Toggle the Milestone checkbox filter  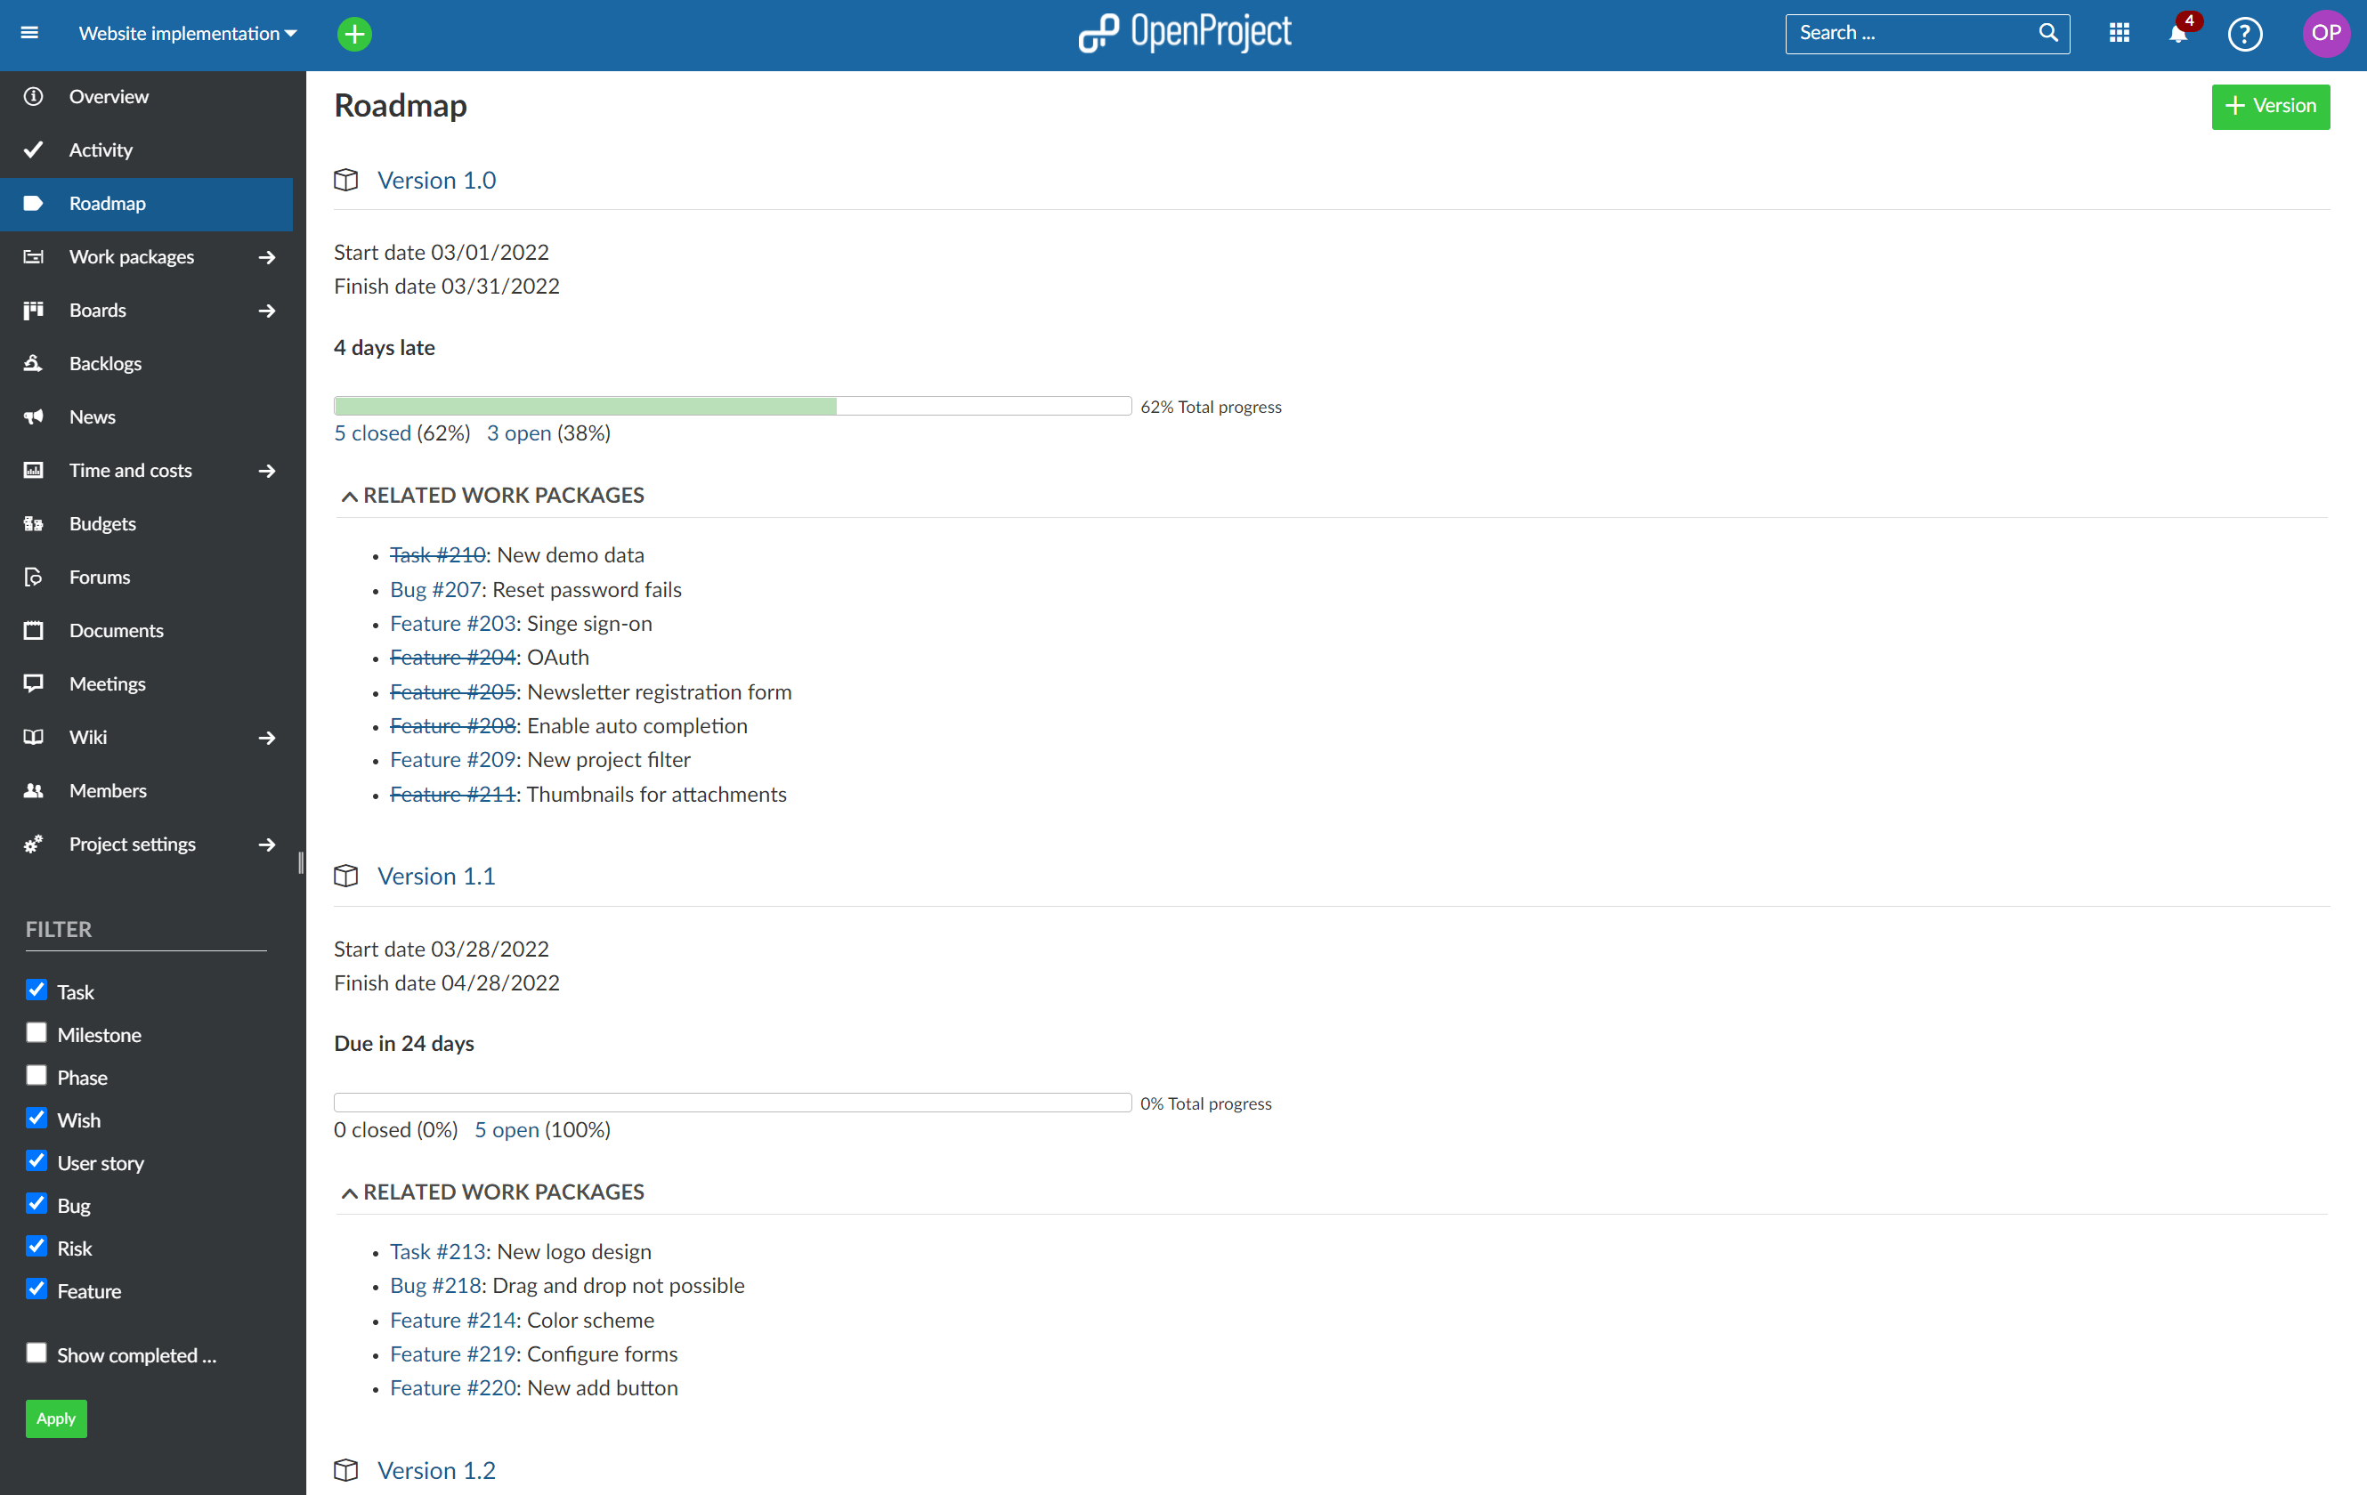[x=38, y=1033]
